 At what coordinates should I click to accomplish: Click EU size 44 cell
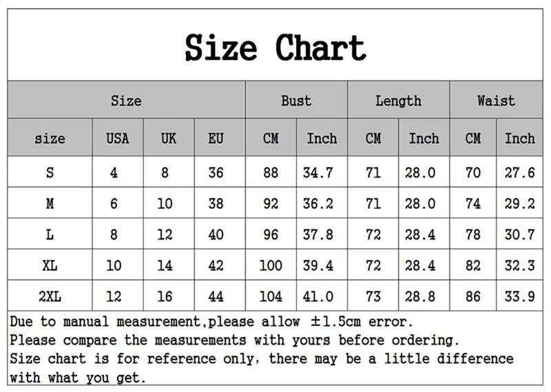click(216, 296)
